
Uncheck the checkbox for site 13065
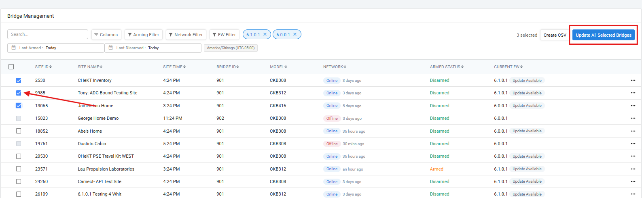[19, 106]
